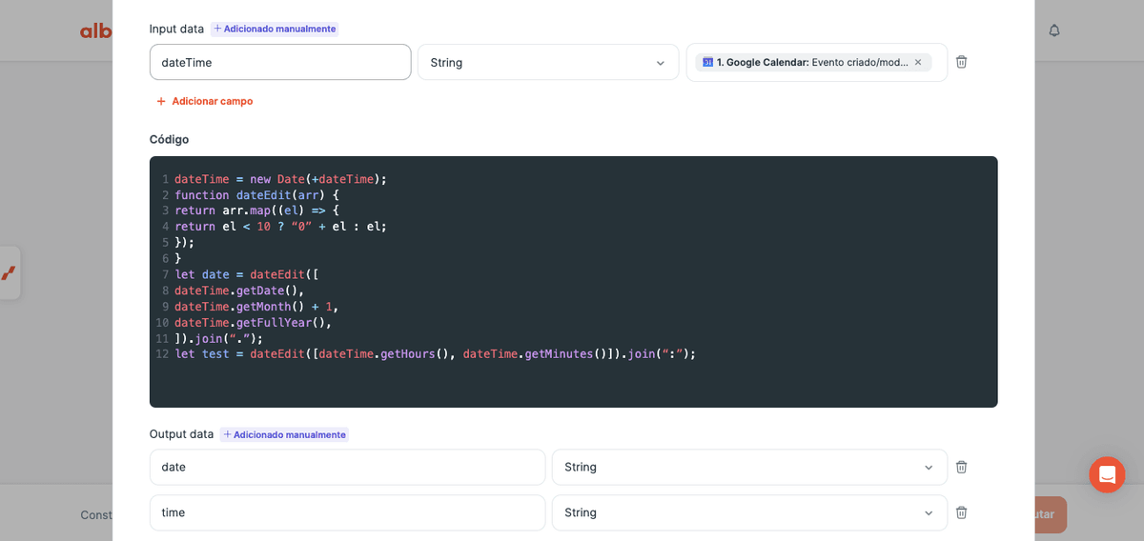Click the Output data Adicionado manualmente badge
Screen dimensions: 1144x541
click(x=284, y=434)
